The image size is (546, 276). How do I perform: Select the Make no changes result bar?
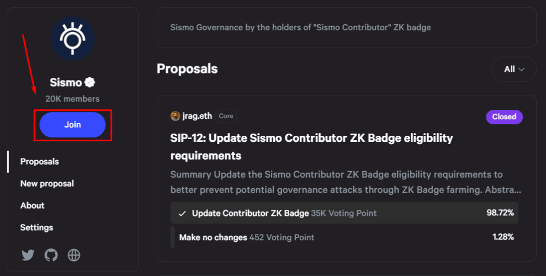click(x=344, y=237)
